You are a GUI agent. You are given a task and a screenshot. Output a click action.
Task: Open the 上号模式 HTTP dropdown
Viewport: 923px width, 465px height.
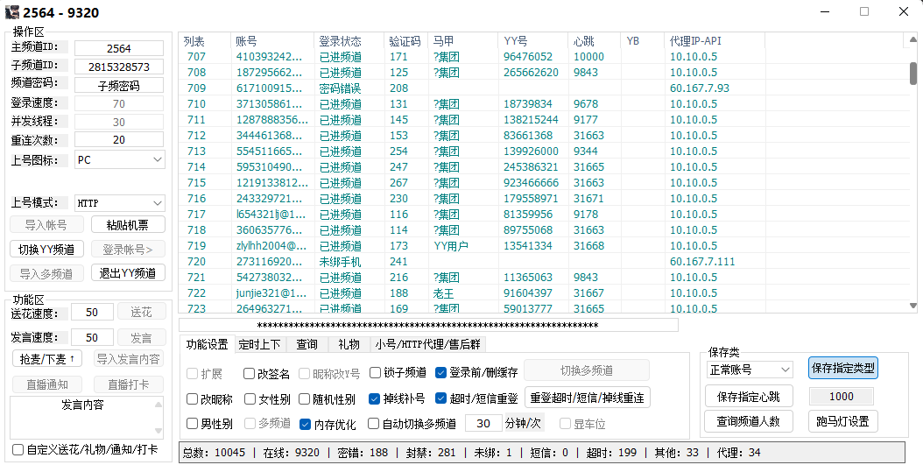tap(119, 203)
